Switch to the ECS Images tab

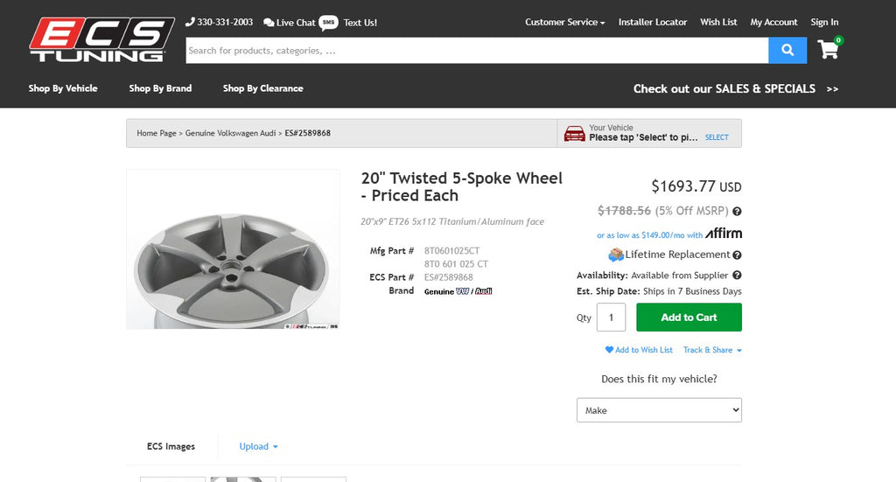pos(171,446)
